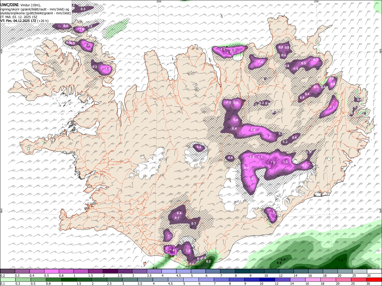Click the '0.2' value in the green rain patch

click(209, 261)
